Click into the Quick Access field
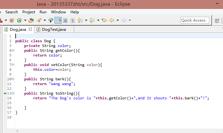This screenshot has width=223, height=133. (x=195, y=20)
